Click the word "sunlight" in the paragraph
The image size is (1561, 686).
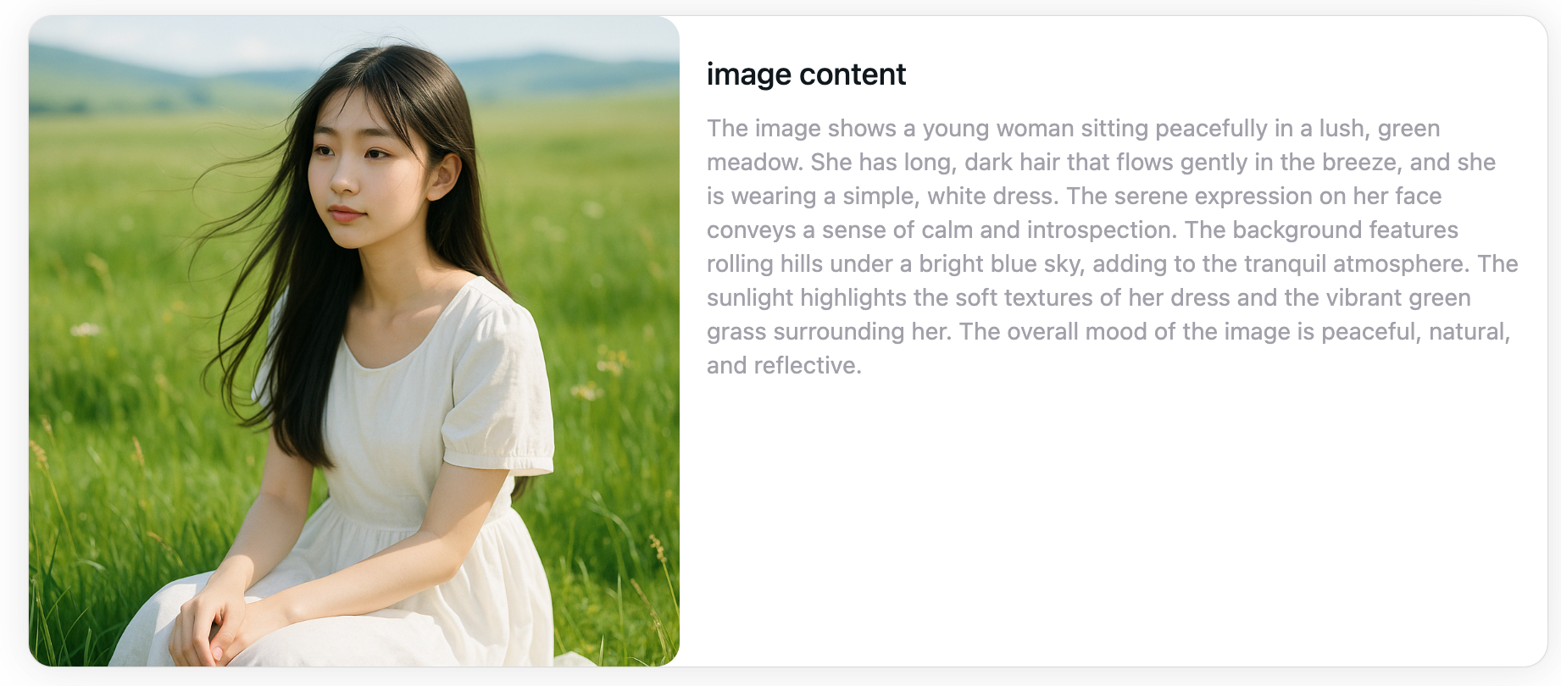pos(750,297)
